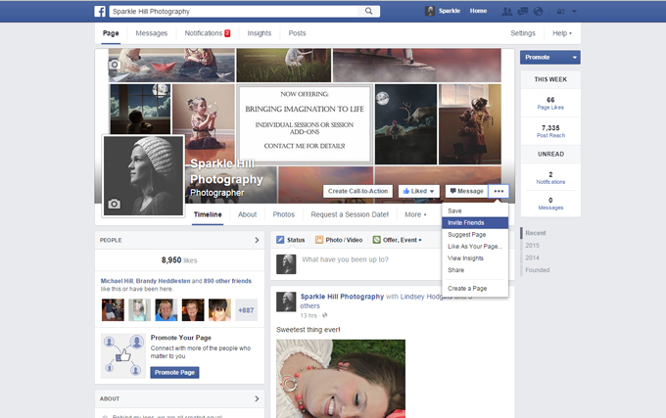Open the Request a Session Date! tab

pos(350,214)
